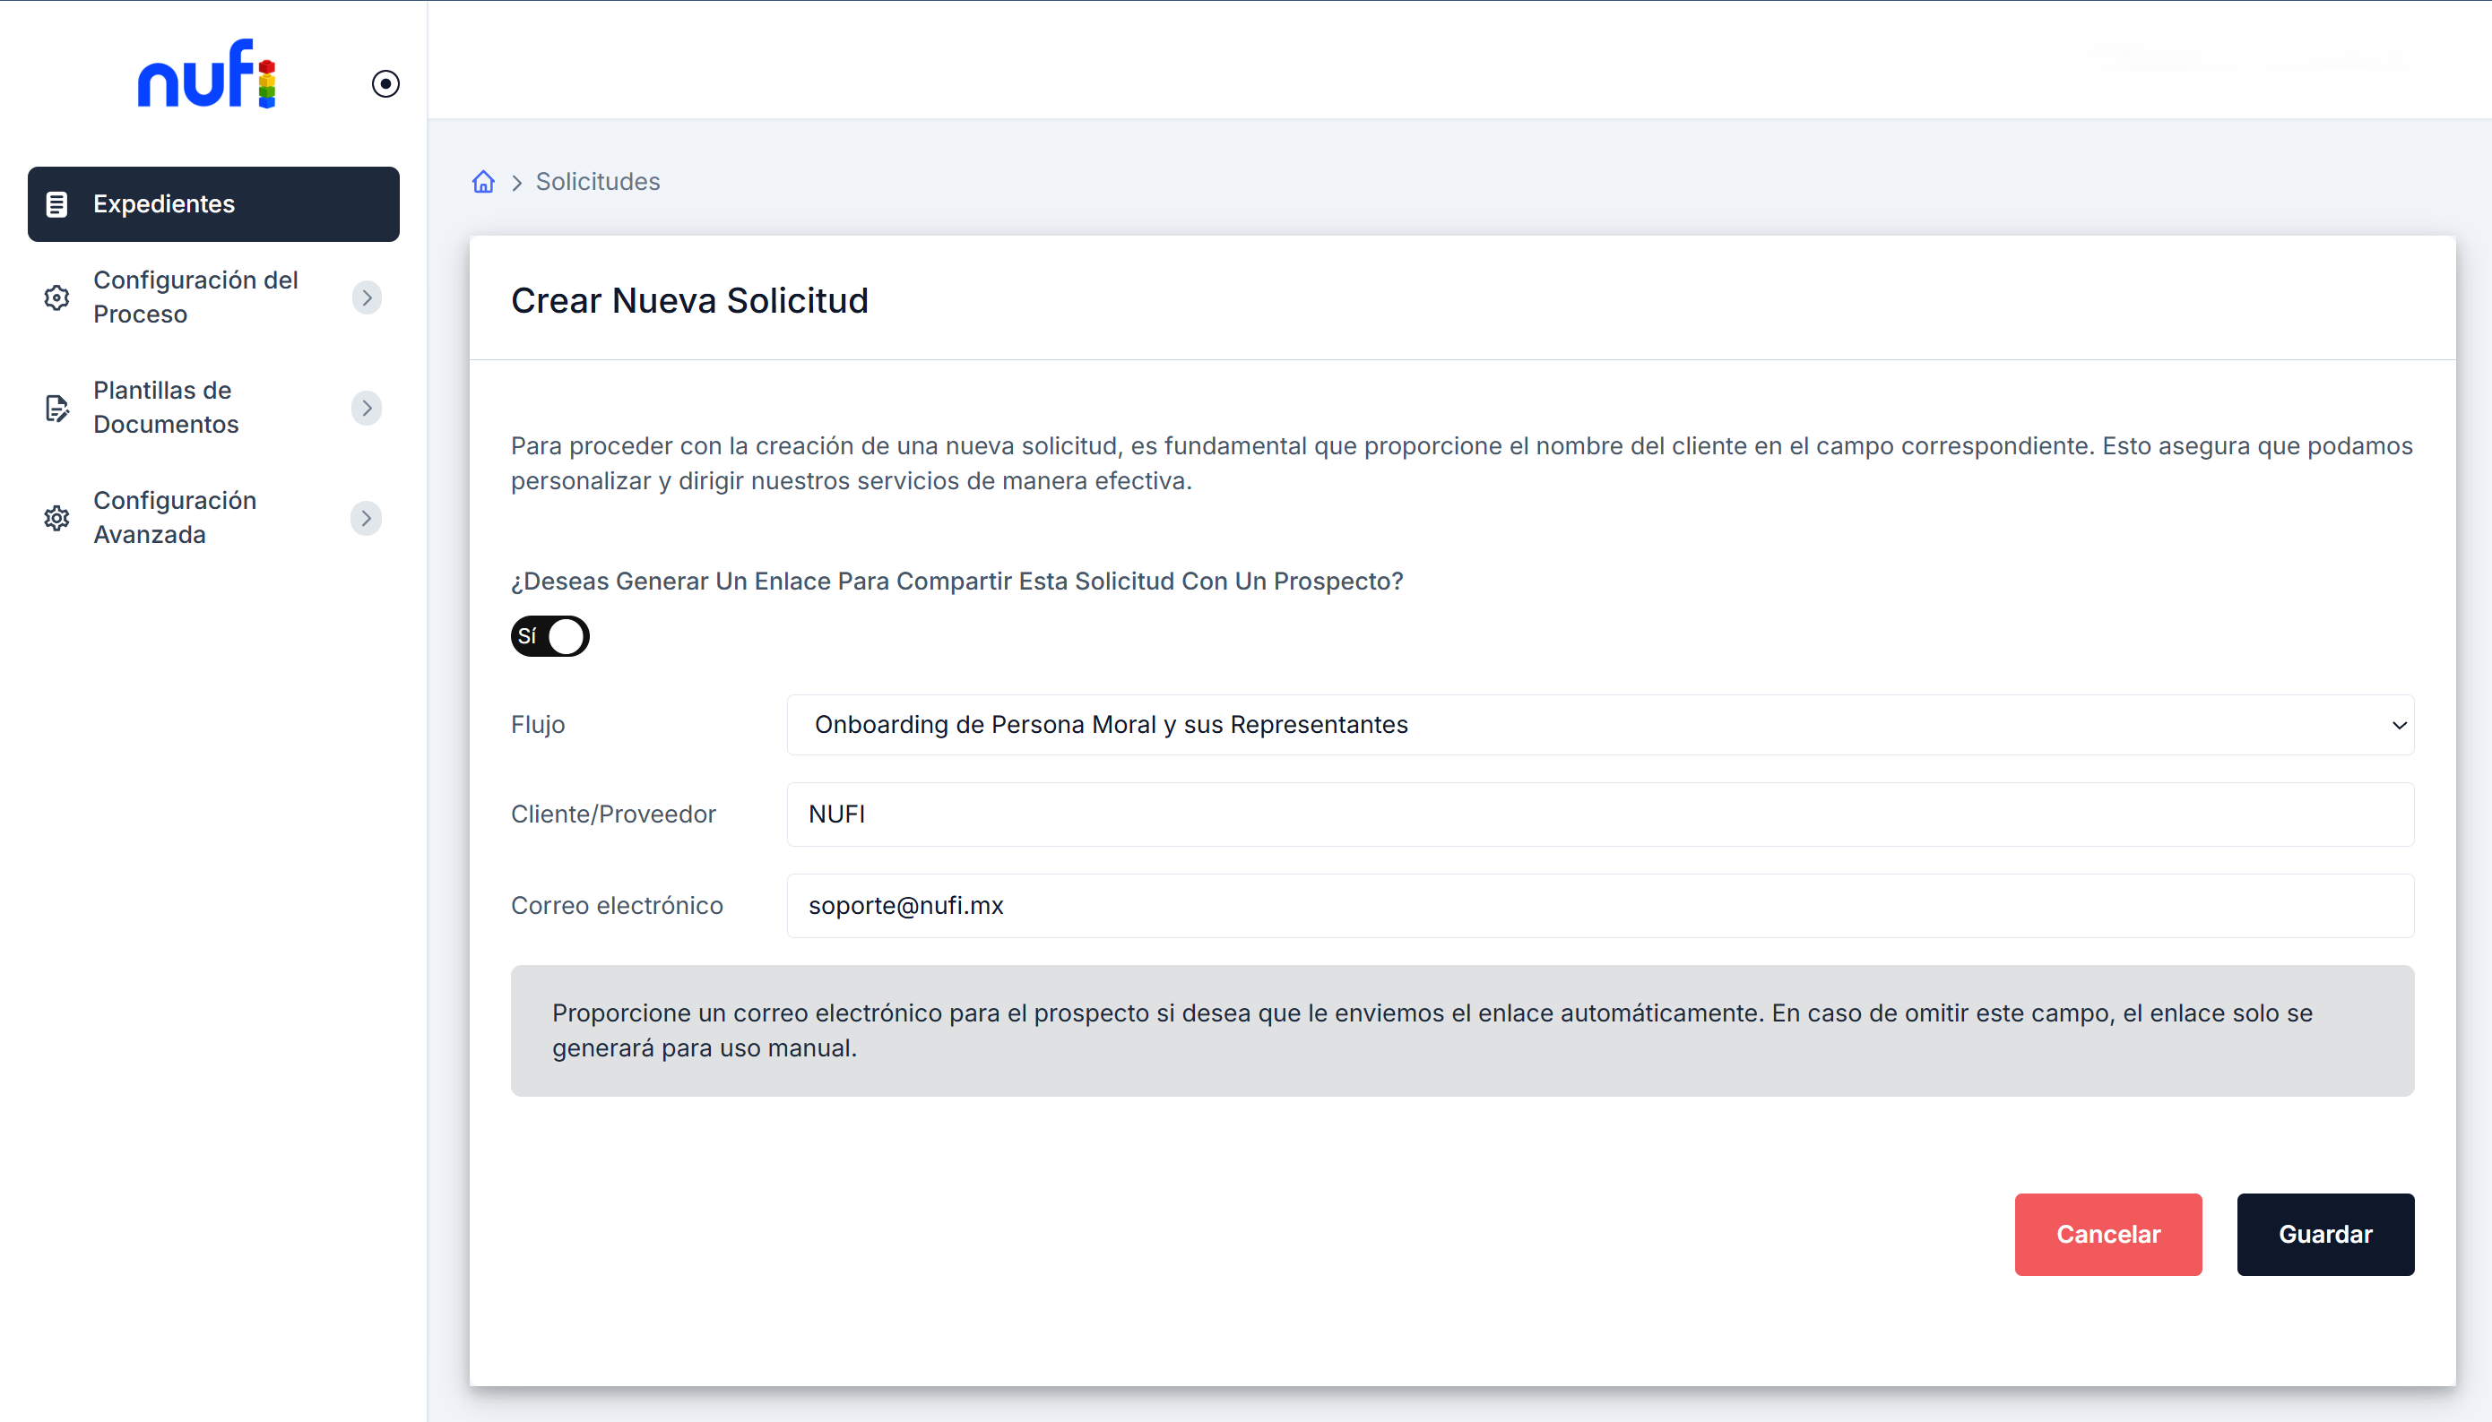This screenshot has width=2492, height=1422.
Task: Expand the Configuración Avanzada section
Action: click(367, 518)
